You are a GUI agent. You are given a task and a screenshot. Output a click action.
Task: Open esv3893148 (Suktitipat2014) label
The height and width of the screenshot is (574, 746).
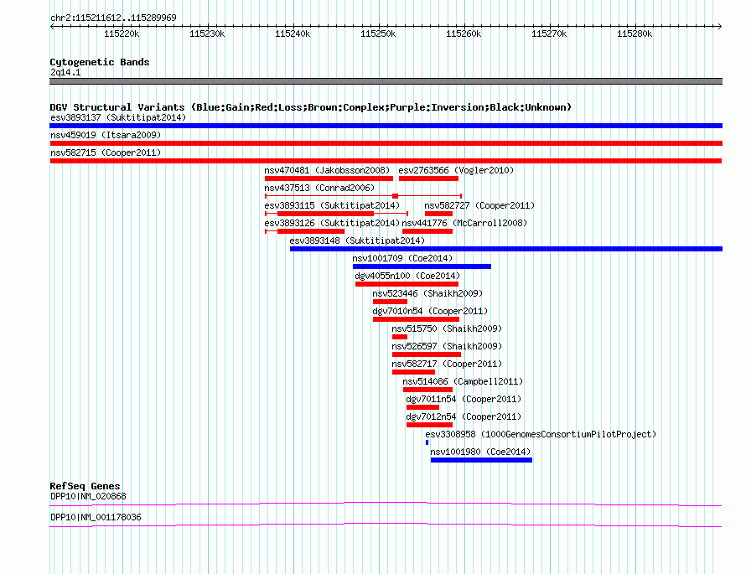coord(357,240)
